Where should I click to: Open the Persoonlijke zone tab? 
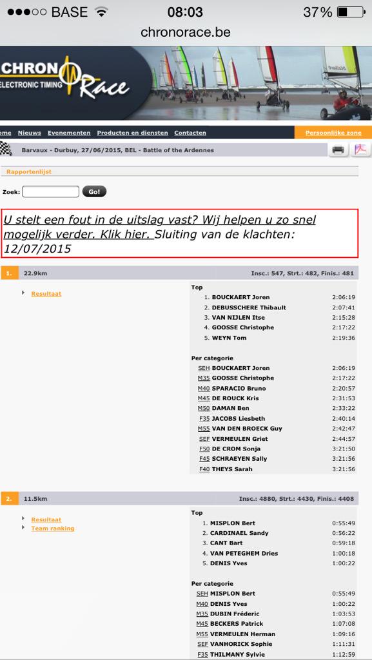(333, 133)
